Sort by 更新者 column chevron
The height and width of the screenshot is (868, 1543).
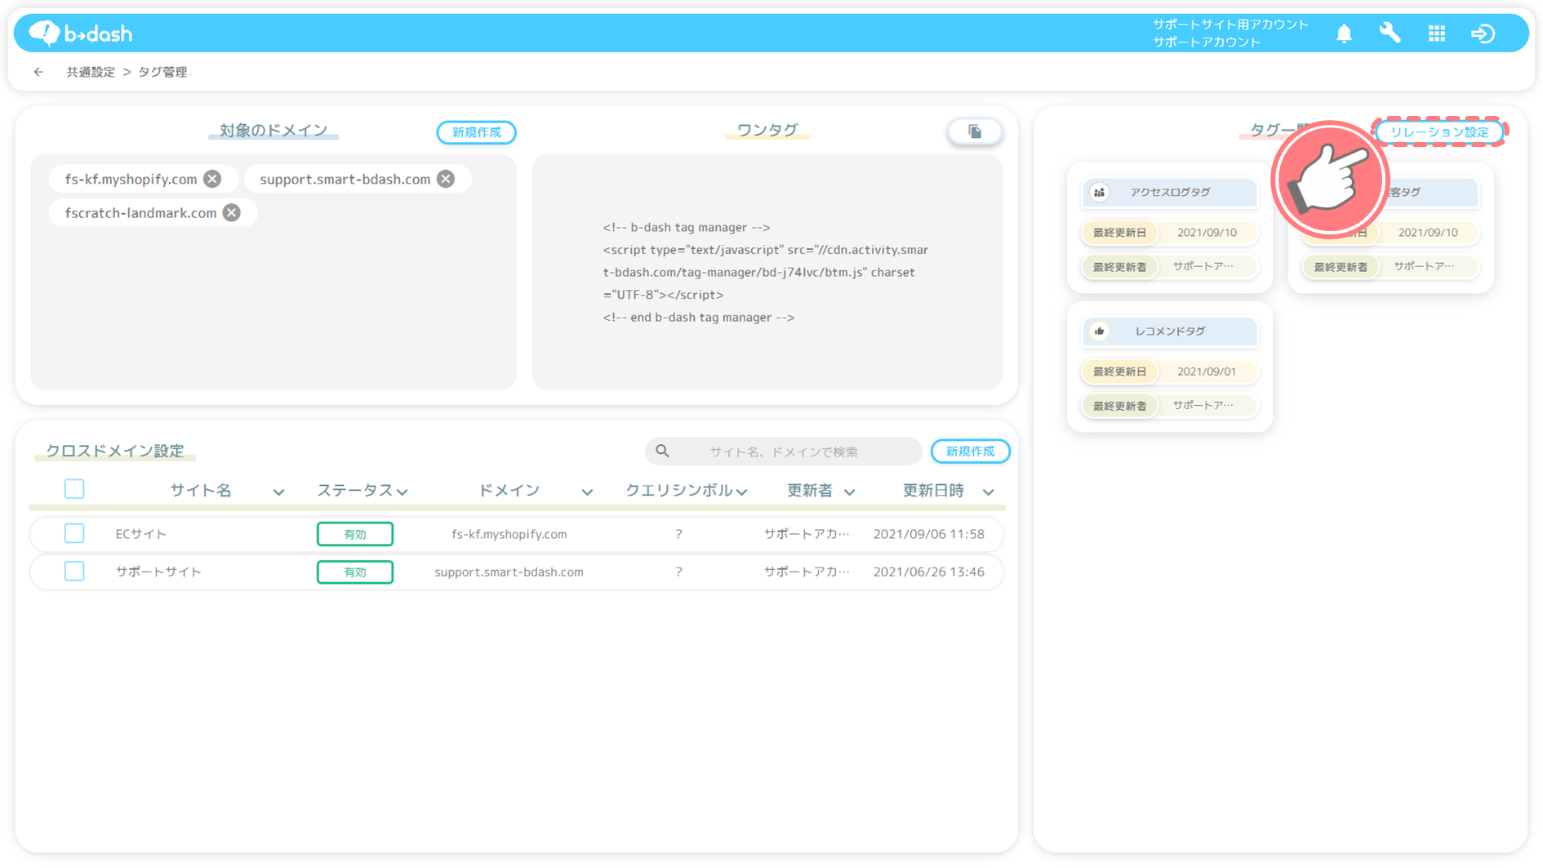click(x=849, y=492)
